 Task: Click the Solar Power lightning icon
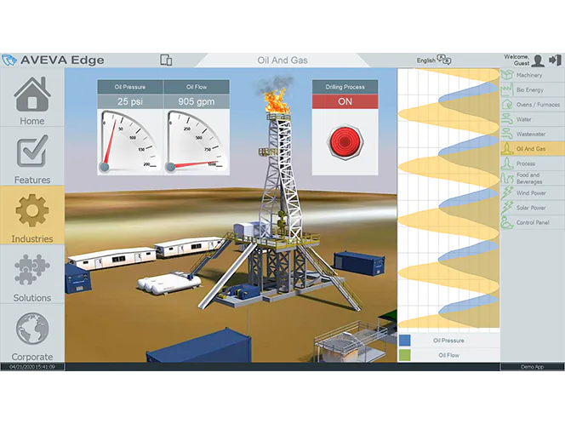pyautogui.click(x=507, y=208)
